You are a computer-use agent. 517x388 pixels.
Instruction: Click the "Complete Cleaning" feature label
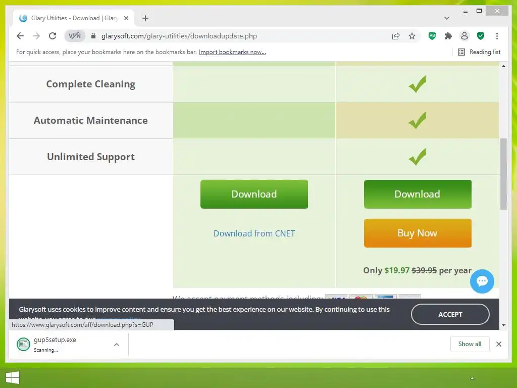(x=91, y=84)
